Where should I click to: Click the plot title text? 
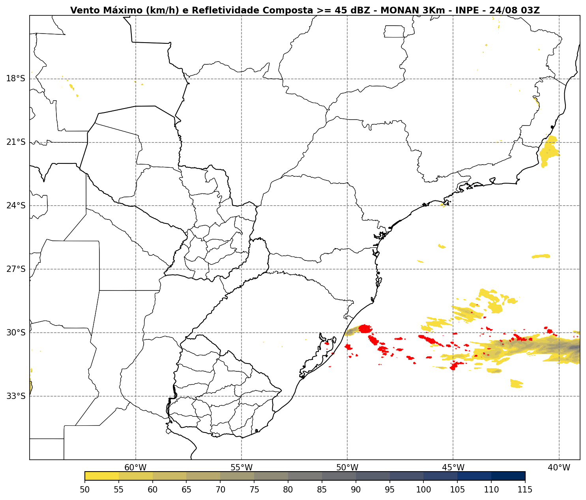[305, 11]
